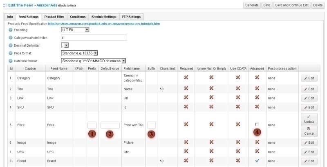Edit the UPC row

coord(309,152)
